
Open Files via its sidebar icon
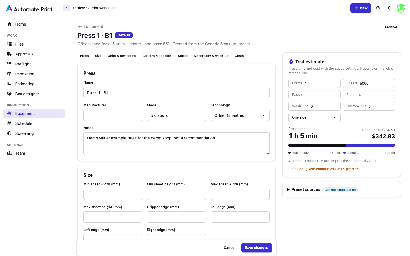tap(9, 44)
